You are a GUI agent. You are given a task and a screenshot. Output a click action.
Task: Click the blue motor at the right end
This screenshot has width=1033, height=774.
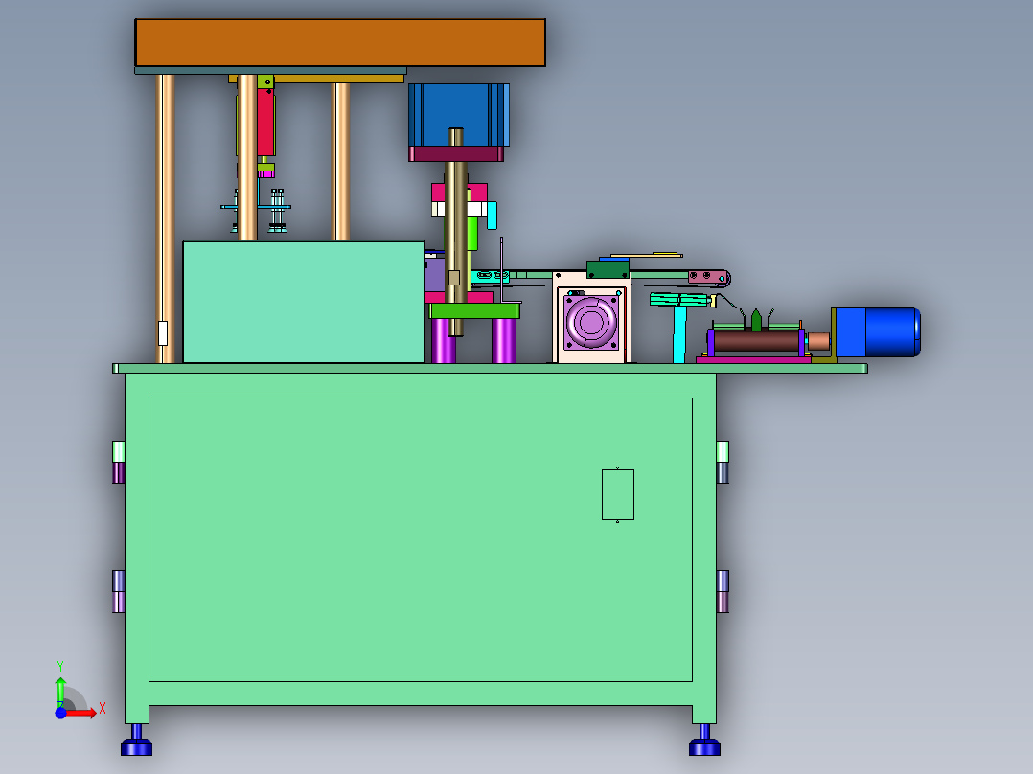coord(878,332)
